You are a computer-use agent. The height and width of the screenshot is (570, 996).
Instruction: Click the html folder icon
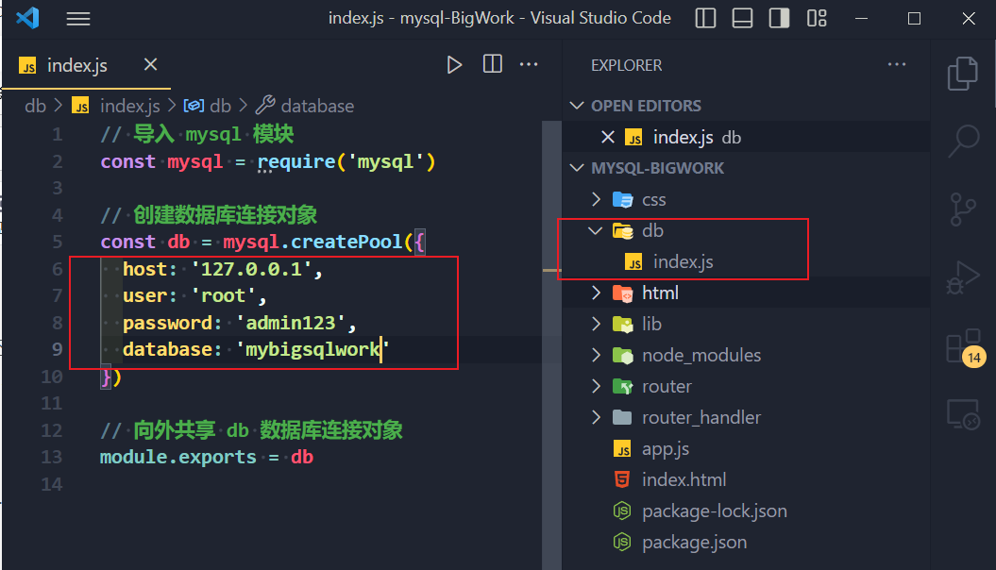(x=622, y=293)
